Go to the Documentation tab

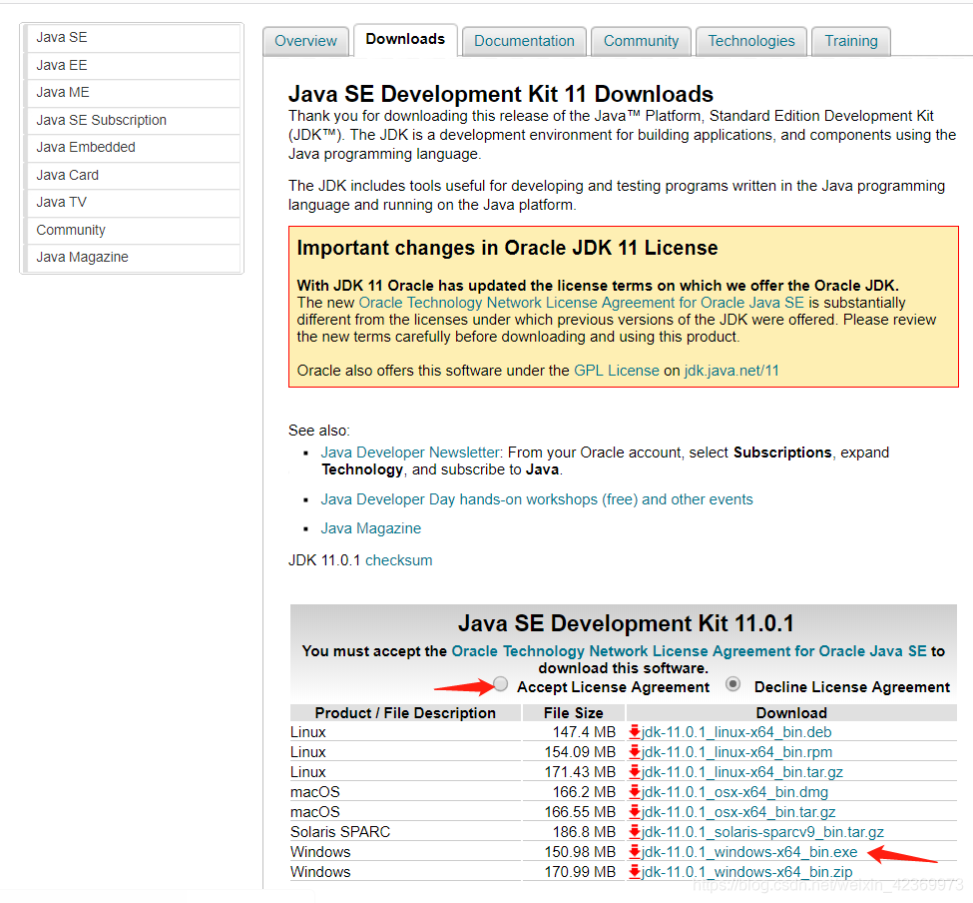[x=524, y=41]
